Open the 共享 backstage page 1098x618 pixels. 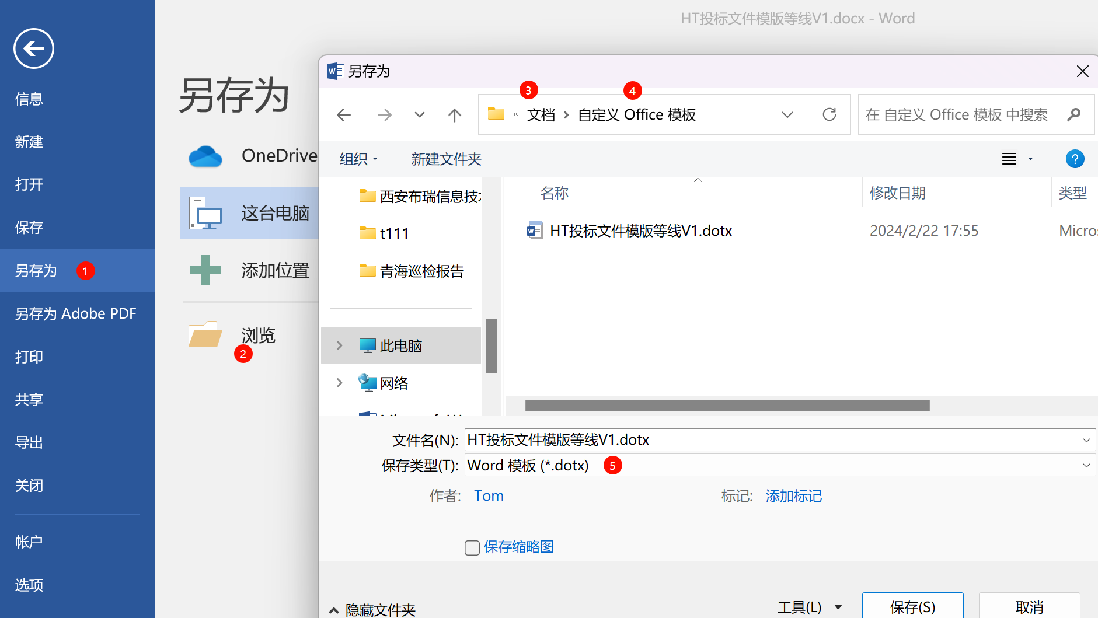pyautogui.click(x=29, y=400)
